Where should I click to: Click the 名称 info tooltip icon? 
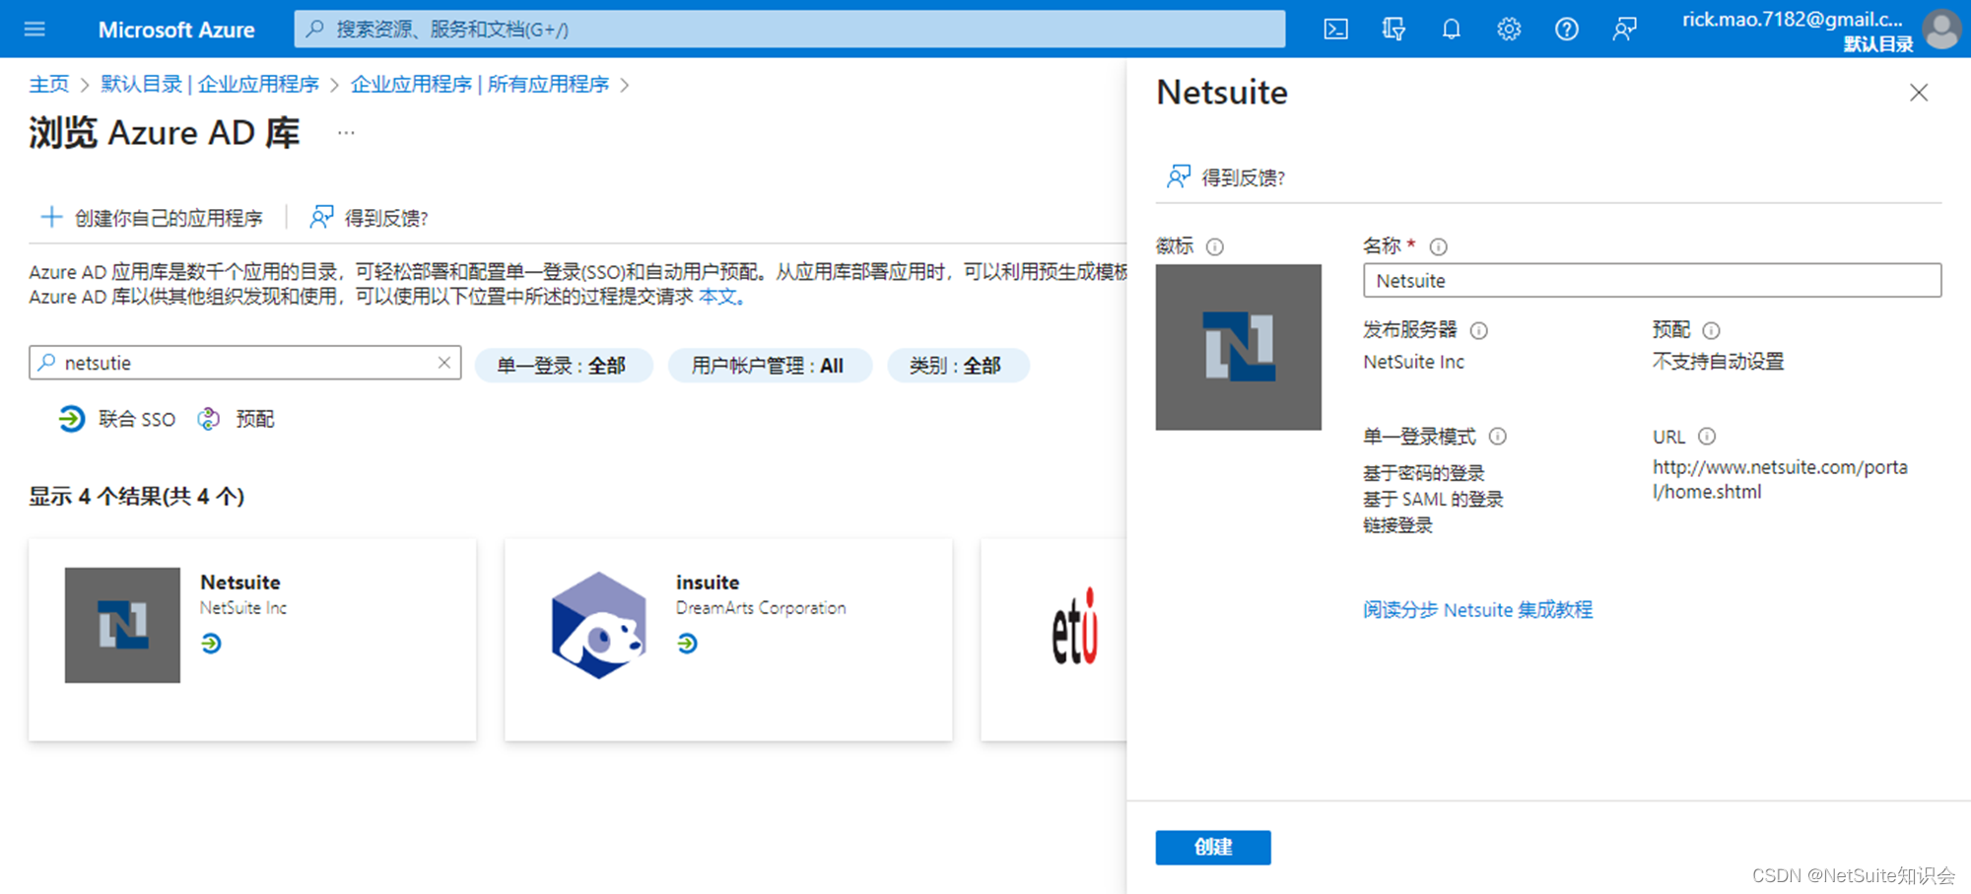click(1439, 246)
